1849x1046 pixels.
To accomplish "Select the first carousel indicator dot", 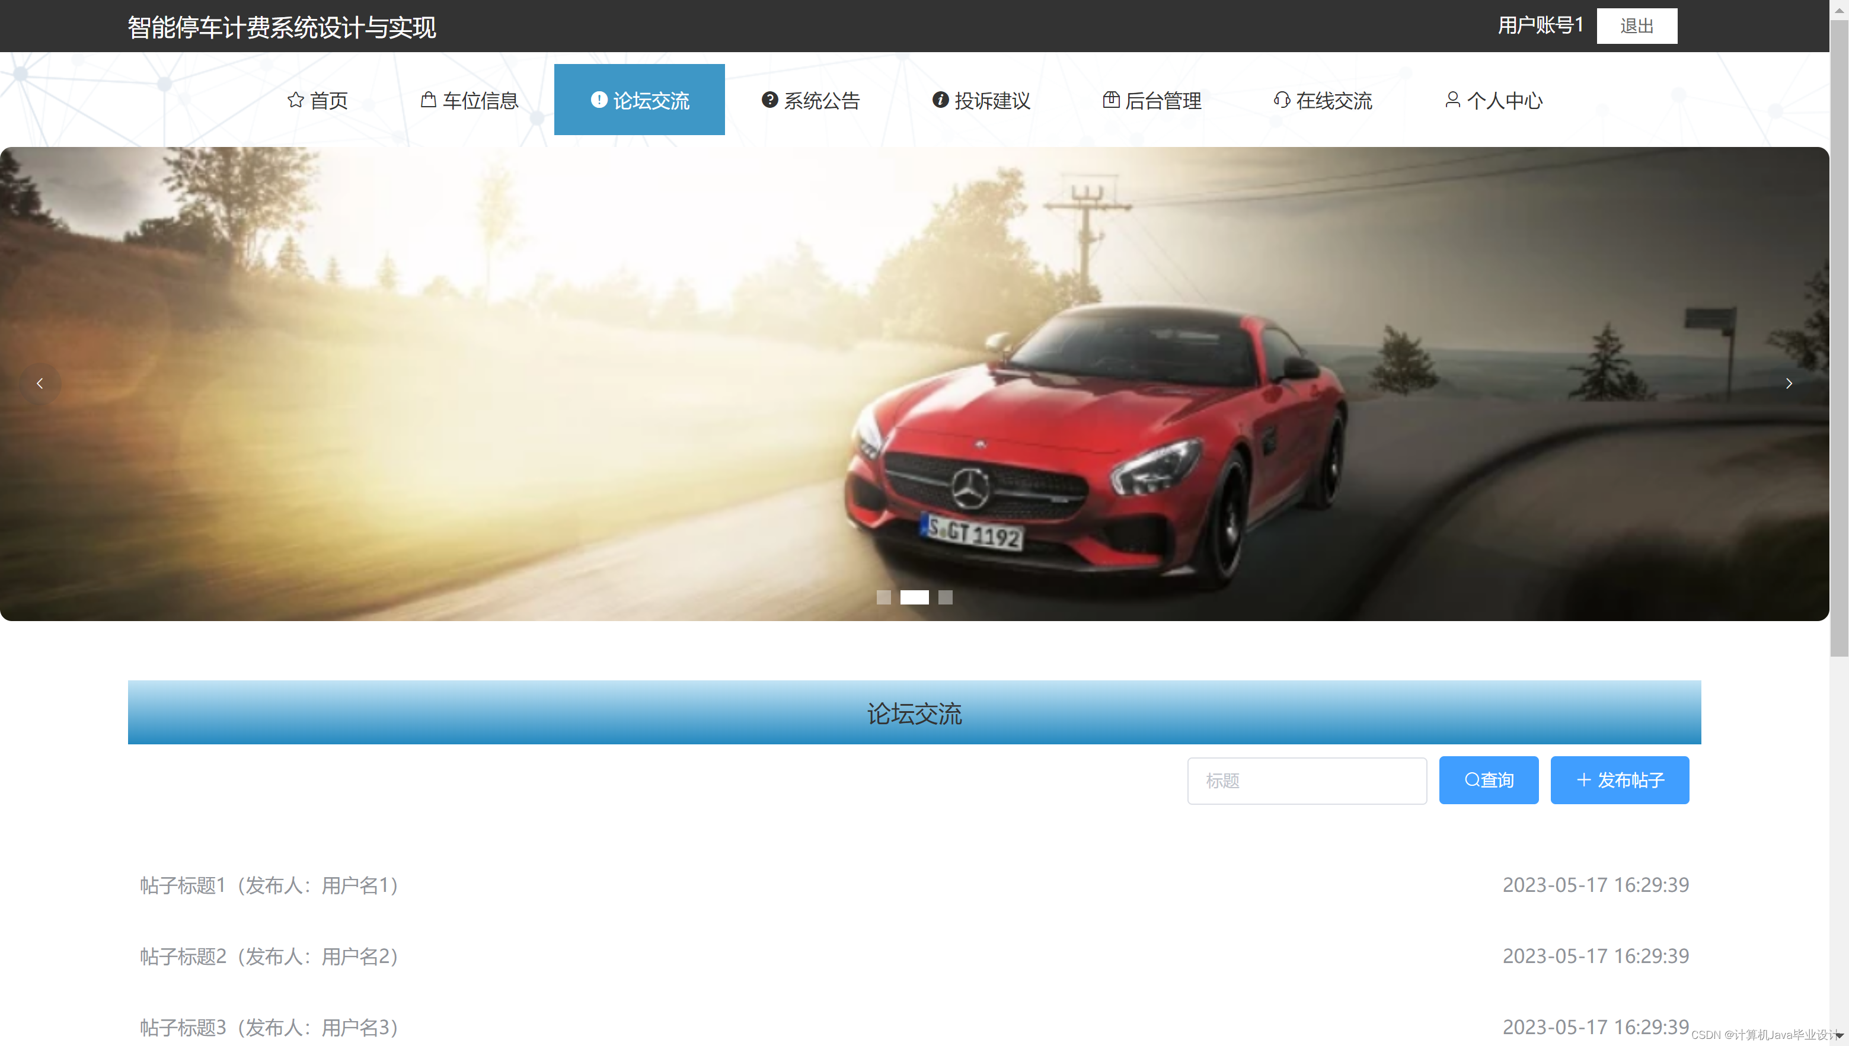I will pyautogui.click(x=883, y=597).
